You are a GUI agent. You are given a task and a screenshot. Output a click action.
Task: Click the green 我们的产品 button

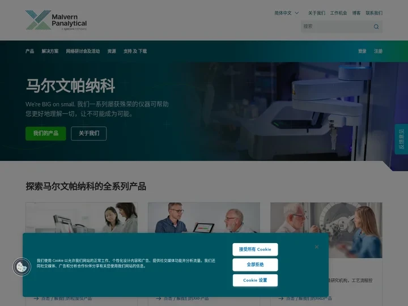46,133
